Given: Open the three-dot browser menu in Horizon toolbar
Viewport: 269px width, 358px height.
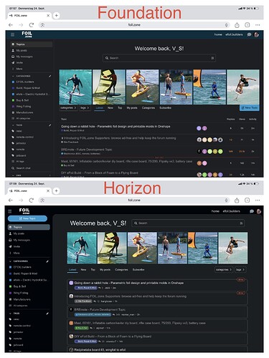Looking at the screenshot, I should (x=258, y=200).
